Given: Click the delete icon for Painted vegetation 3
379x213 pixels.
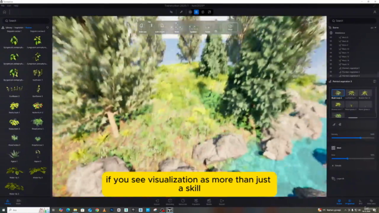Looking at the screenshot, I should pyautogui.click(x=374, y=82).
